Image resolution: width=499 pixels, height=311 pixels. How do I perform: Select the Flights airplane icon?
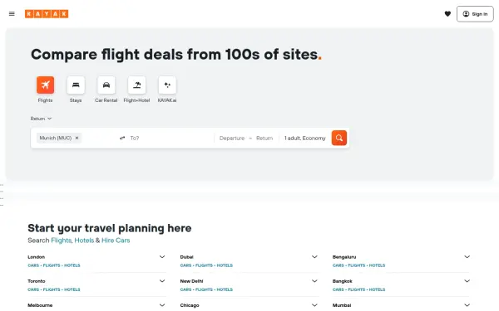tap(45, 85)
